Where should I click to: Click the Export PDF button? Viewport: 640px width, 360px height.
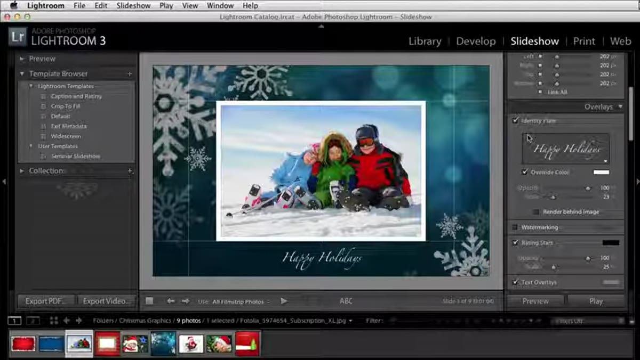46,301
